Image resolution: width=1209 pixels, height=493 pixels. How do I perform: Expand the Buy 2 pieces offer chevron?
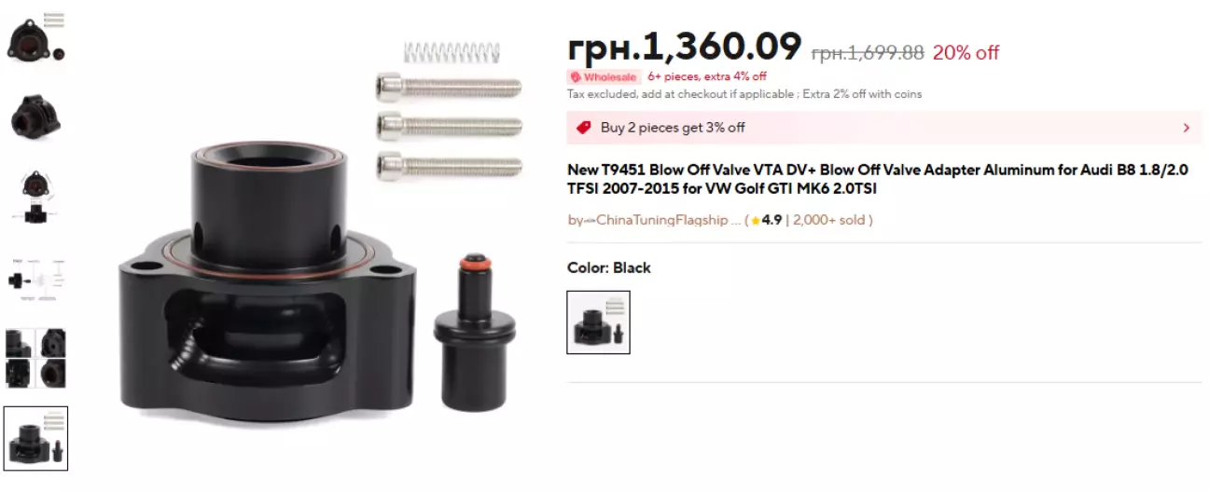coord(1186,128)
